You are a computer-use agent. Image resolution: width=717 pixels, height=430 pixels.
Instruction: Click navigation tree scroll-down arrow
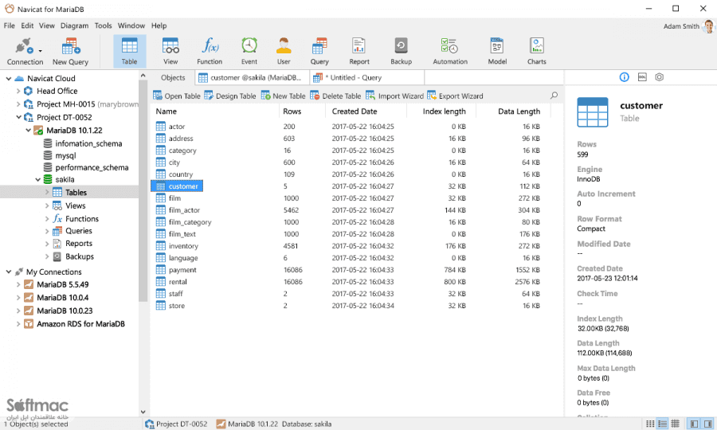(x=143, y=412)
